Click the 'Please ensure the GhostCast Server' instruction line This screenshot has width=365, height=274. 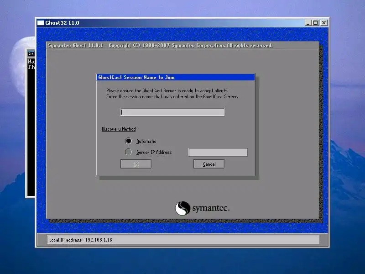[167, 90]
